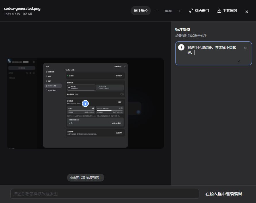256x203 pixels.
Task: Close the image viewer with the X
Action: click(247, 11)
